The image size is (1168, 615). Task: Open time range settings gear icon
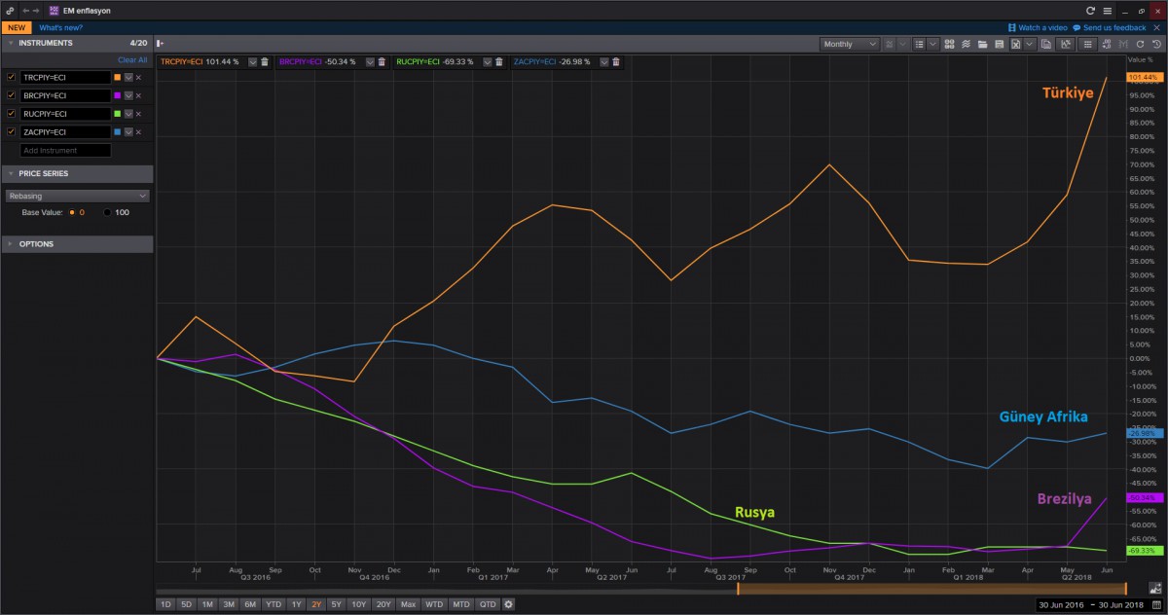point(508,604)
